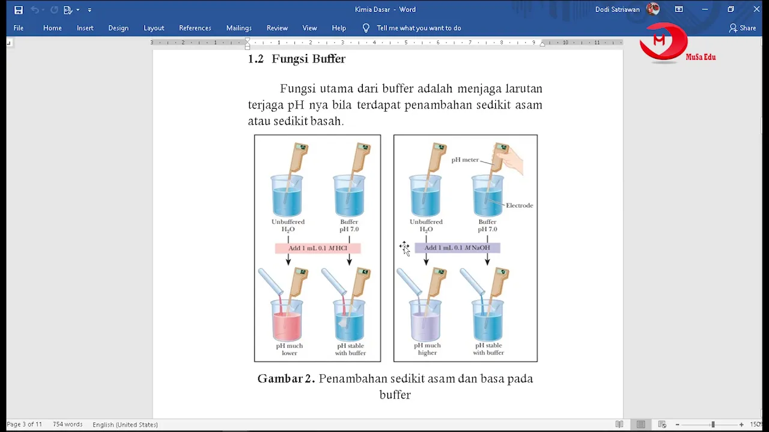
Task: Focus the 'Tell me what you want to do' box
Action: click(x=419, y=28)
